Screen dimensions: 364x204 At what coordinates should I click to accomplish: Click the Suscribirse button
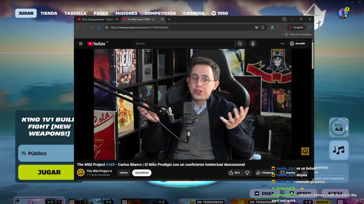142,173
